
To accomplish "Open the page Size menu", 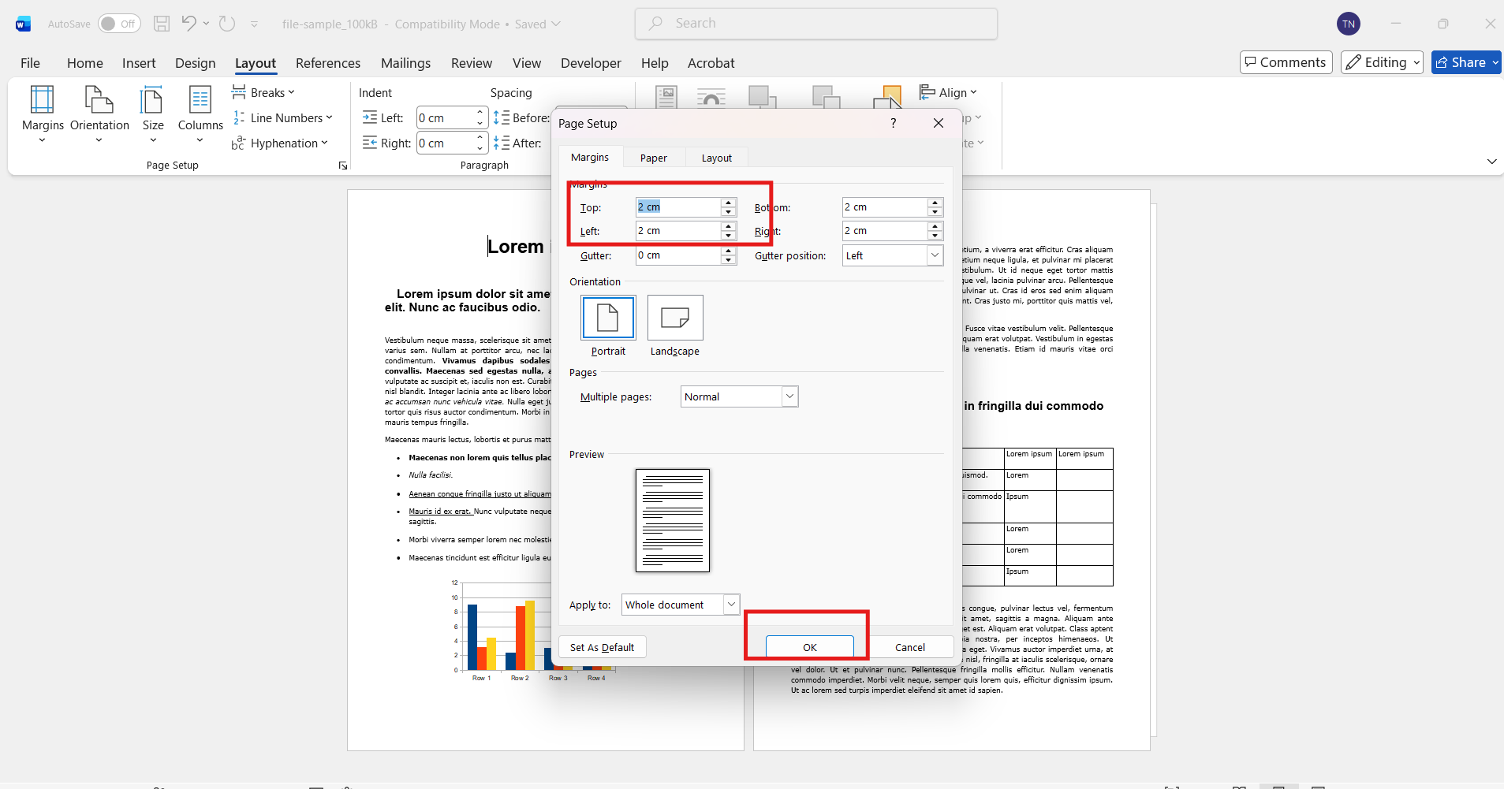I will click(153, 114).
